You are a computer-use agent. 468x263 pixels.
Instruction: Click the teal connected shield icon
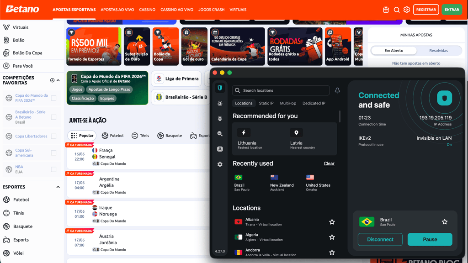click(444, 98)
